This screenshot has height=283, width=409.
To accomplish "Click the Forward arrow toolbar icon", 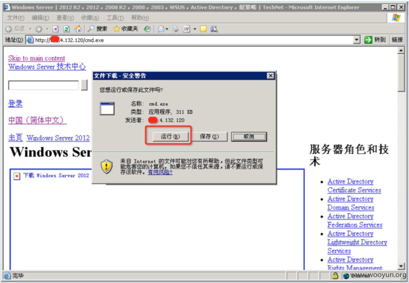I will pyautogui.click(x=39, y=29).
